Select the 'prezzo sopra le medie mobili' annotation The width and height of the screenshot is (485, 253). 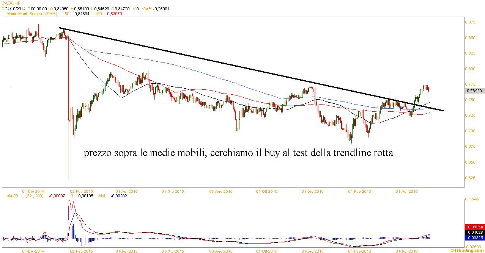(238, 153)
